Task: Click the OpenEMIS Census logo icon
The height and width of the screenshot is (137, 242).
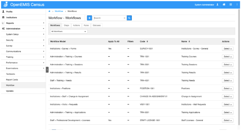Action: click(6, 4)
